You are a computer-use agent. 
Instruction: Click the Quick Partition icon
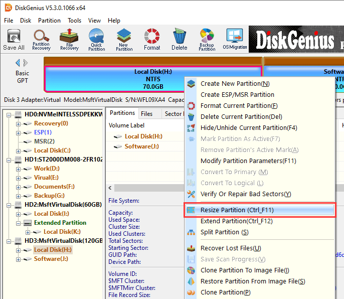tap(97, 39)
